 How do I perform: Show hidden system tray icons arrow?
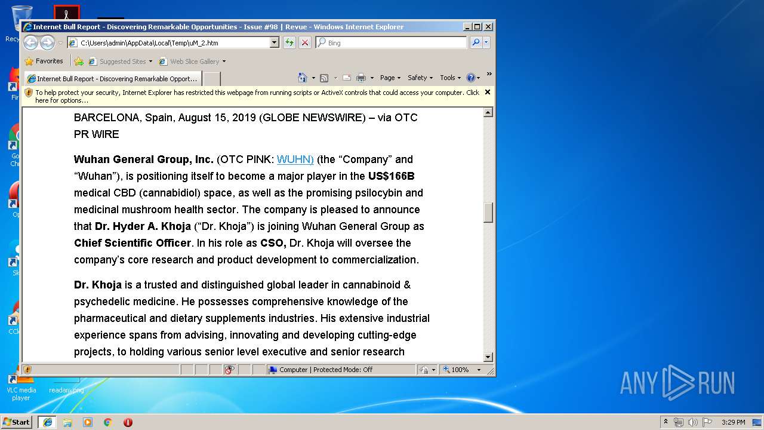[666, 422]
